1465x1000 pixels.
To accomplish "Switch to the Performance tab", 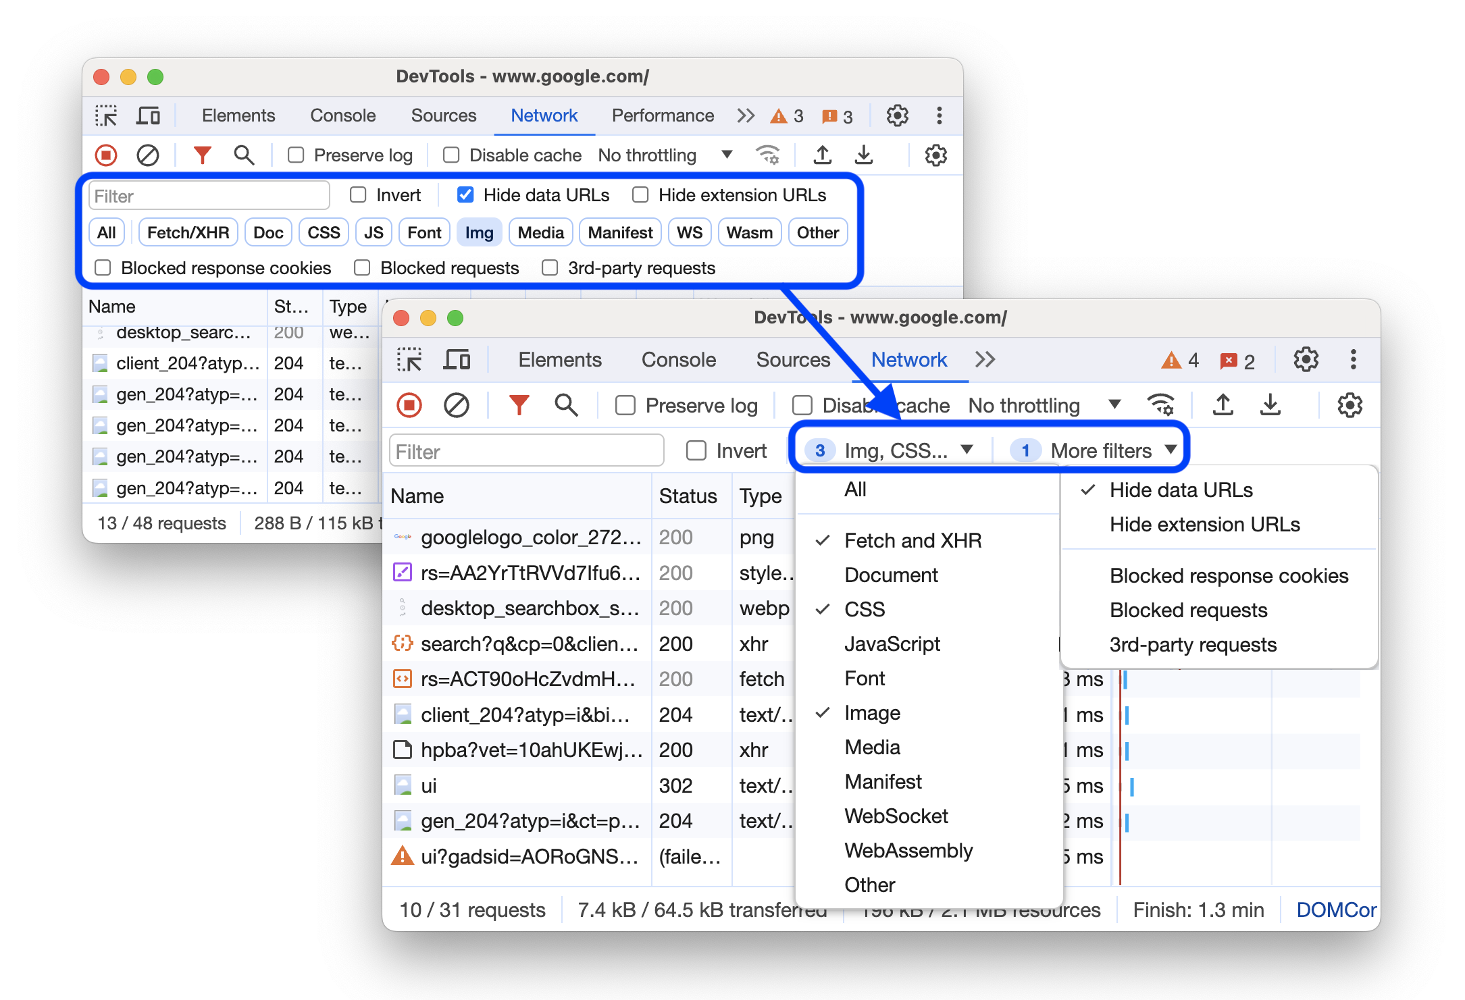I will 660,117.
